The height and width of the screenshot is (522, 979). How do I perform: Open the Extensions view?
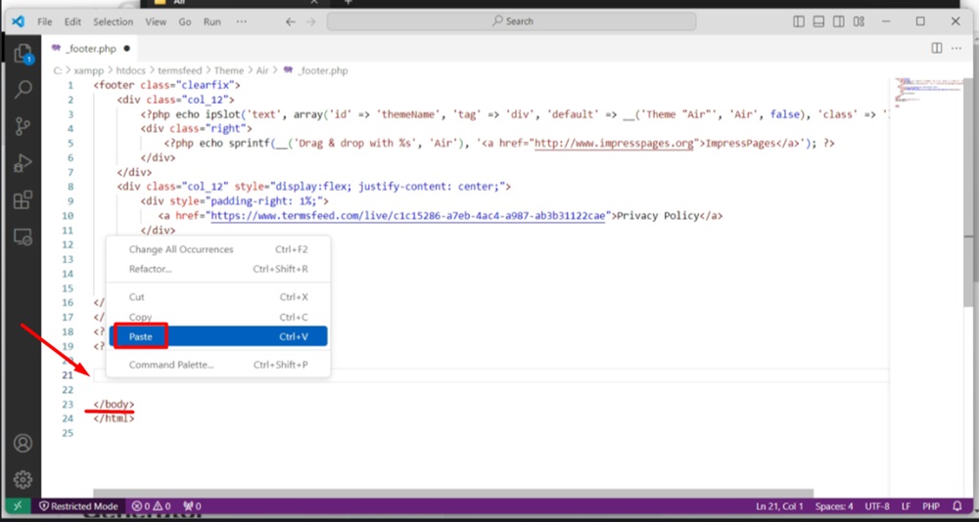pyautogui.click(x=23, y=200)
